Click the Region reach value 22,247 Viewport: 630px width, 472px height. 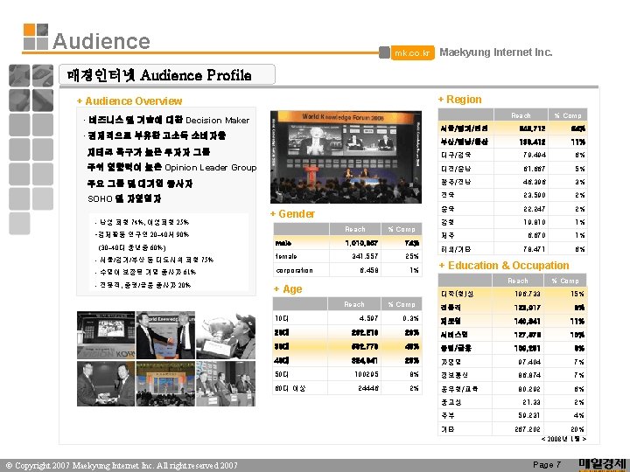[x=535, y=209]
